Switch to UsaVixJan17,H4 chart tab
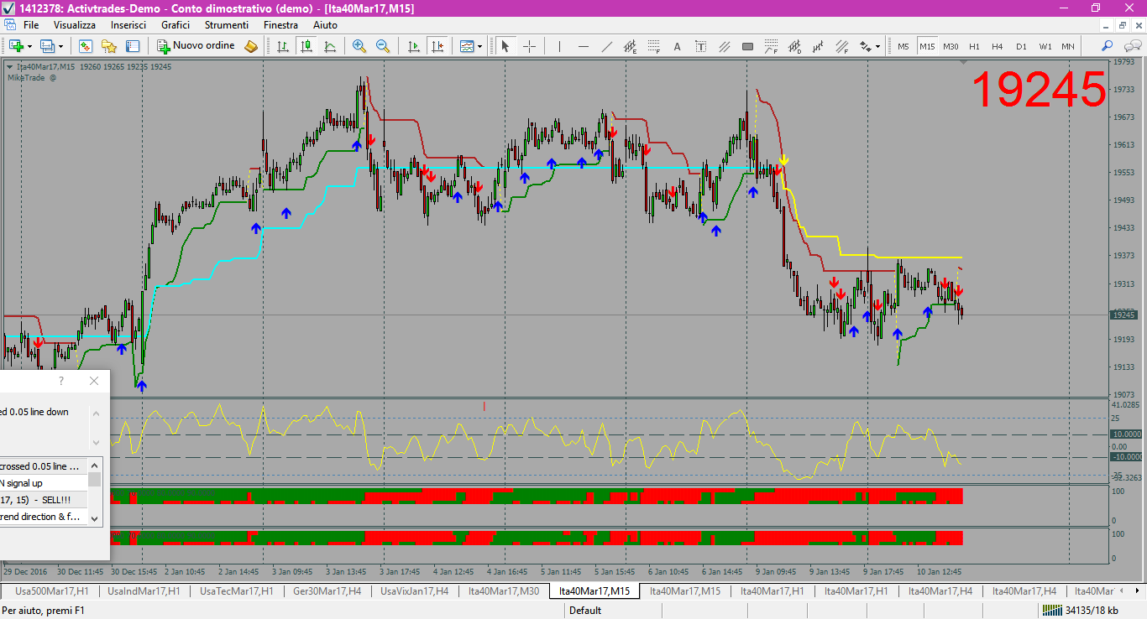The image size is (1147, 619). click(414, 591)
